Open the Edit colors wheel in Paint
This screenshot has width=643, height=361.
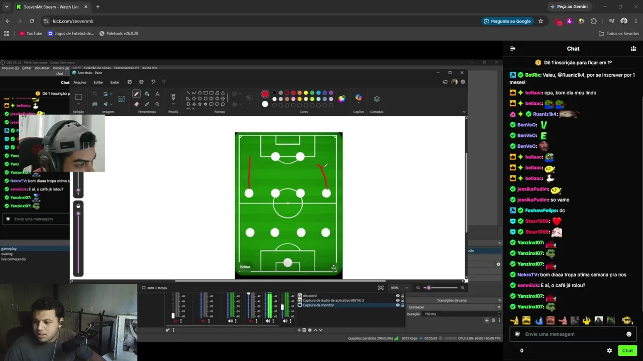tap(342, 99)
